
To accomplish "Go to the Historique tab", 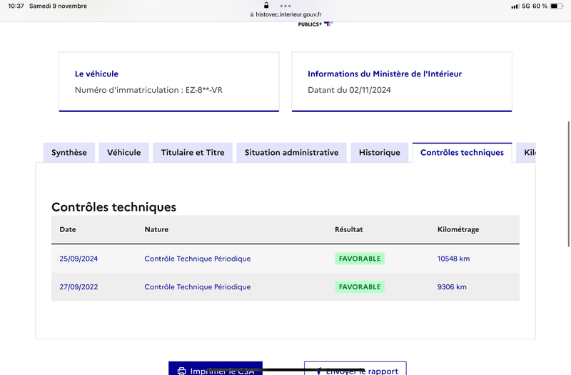I will (x=380, y=152).
